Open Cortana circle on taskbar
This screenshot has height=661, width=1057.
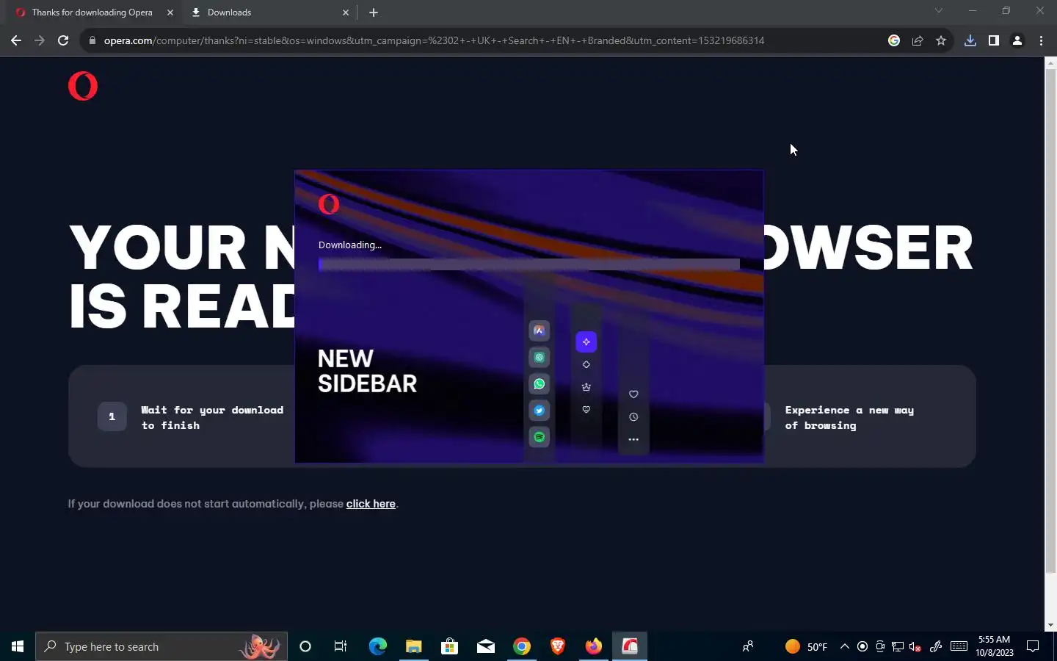coord(305,646)
